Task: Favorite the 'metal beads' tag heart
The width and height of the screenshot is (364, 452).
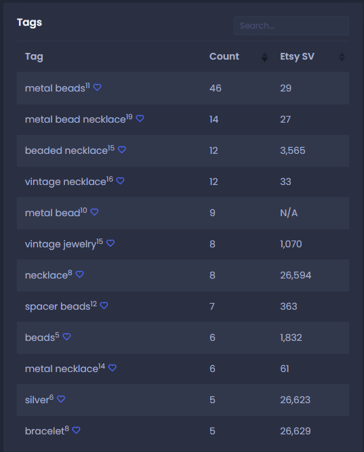Action: (97, 87)
